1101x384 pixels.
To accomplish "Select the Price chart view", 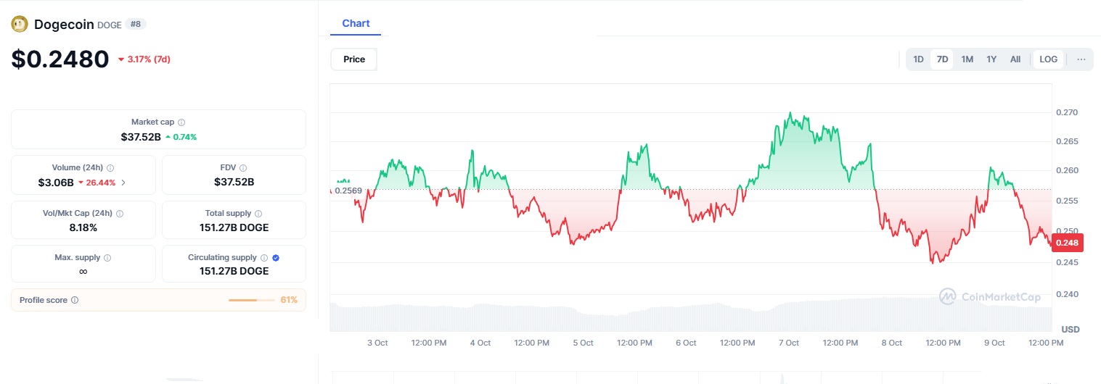I will tap(354, 59).
